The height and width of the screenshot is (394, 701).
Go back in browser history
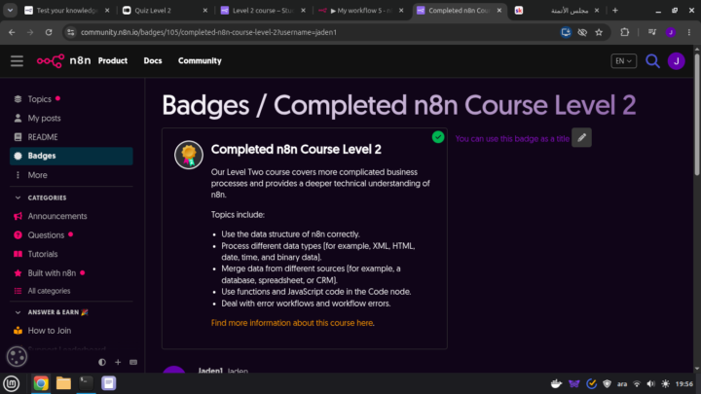pyautogui.click(x=12, y=32)
